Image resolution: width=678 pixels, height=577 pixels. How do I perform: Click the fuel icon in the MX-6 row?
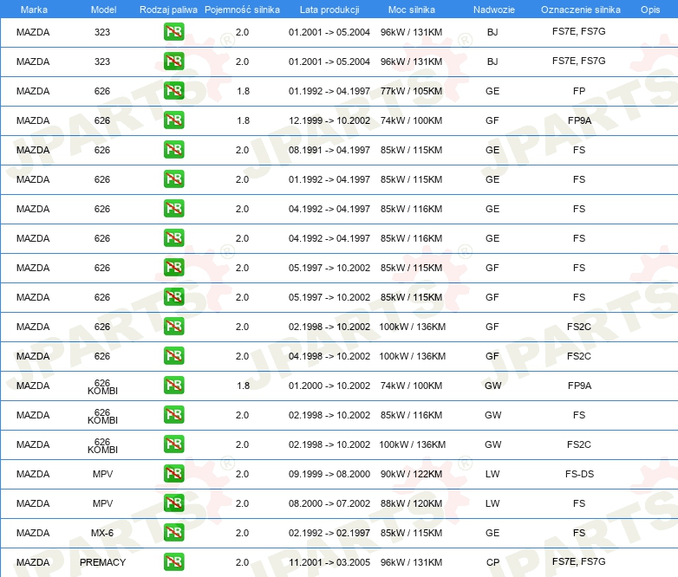173,533
